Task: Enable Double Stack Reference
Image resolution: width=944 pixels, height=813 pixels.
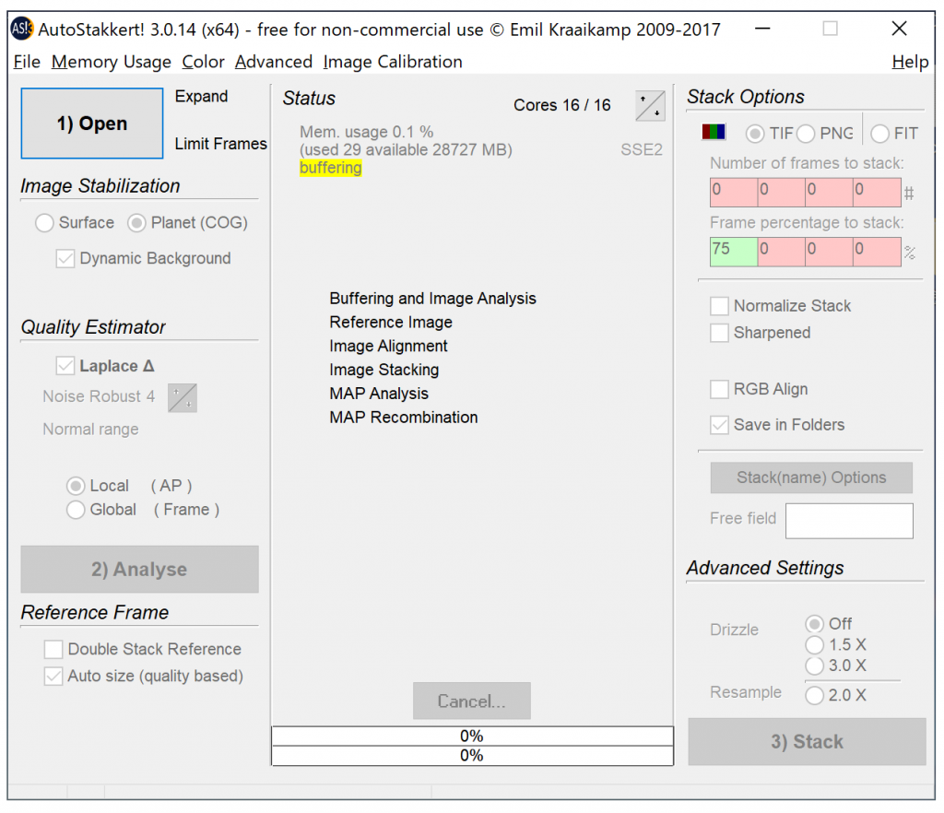Action: tap(143, 649)
